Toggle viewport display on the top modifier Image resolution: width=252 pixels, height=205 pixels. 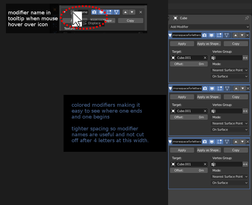coord(212,35)
